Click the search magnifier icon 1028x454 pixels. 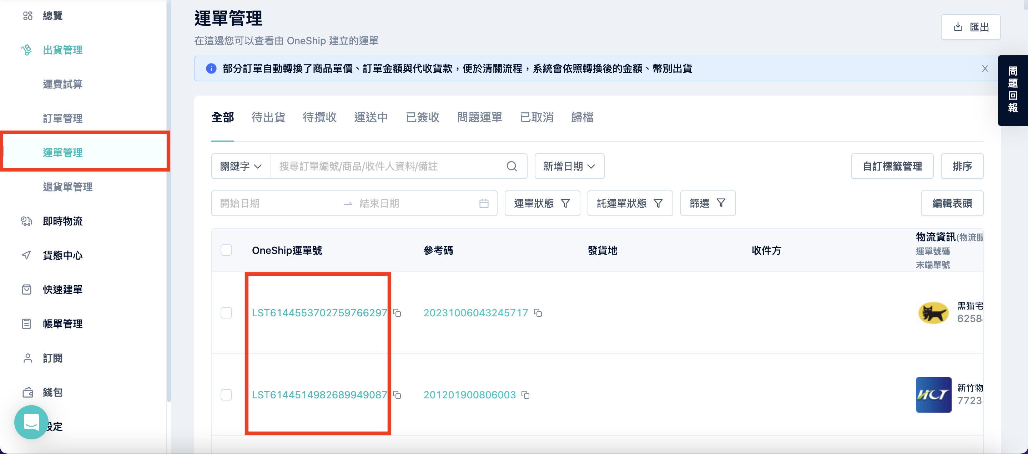point(512,166)
